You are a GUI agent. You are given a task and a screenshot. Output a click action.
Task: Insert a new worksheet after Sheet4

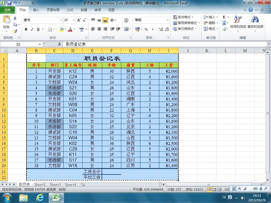[83, 184]
